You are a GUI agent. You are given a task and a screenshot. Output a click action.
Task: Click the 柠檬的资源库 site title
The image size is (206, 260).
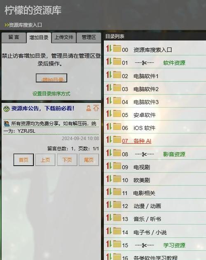[33, 10]
